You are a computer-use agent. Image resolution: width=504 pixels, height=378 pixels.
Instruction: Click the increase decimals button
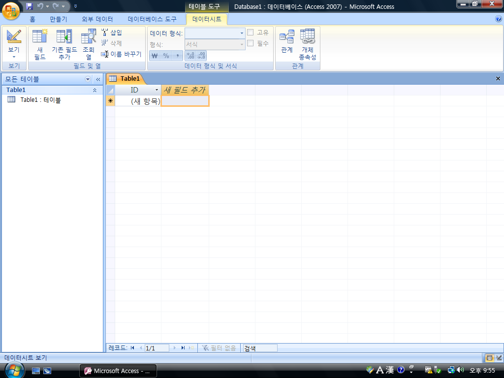coord(190,56)
